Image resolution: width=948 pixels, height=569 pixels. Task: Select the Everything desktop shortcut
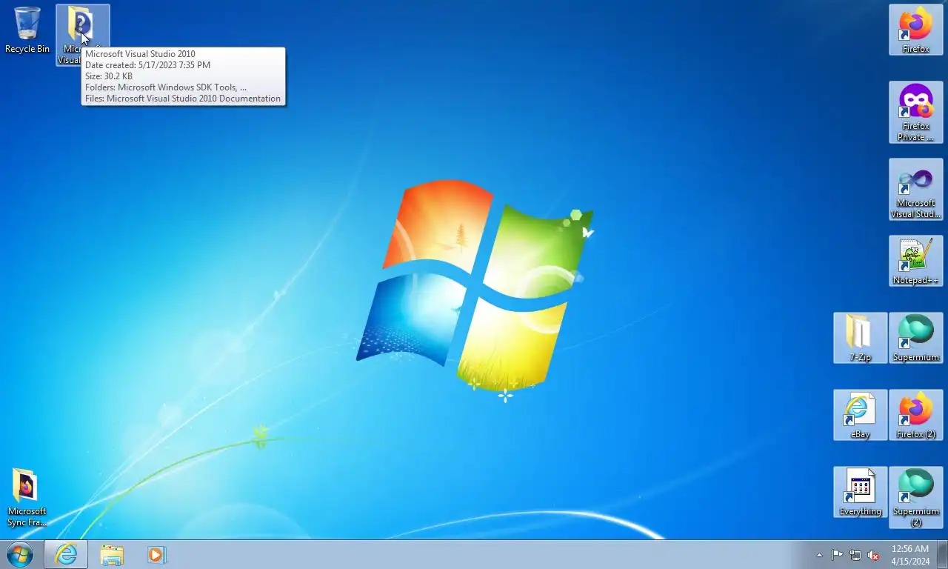(x=861, y=492)
